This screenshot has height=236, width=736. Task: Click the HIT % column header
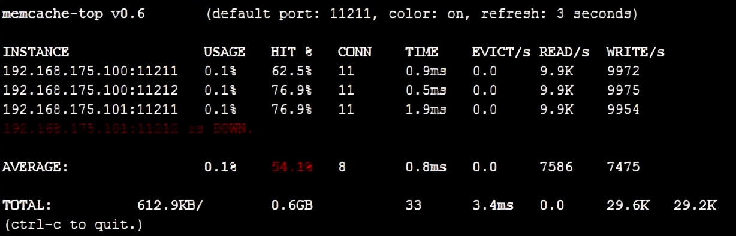291,52
